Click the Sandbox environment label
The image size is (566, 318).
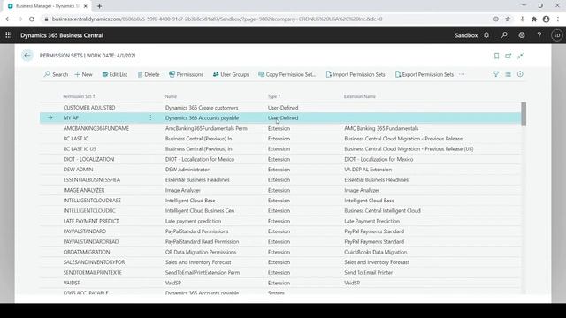click(x=466, y=35)
